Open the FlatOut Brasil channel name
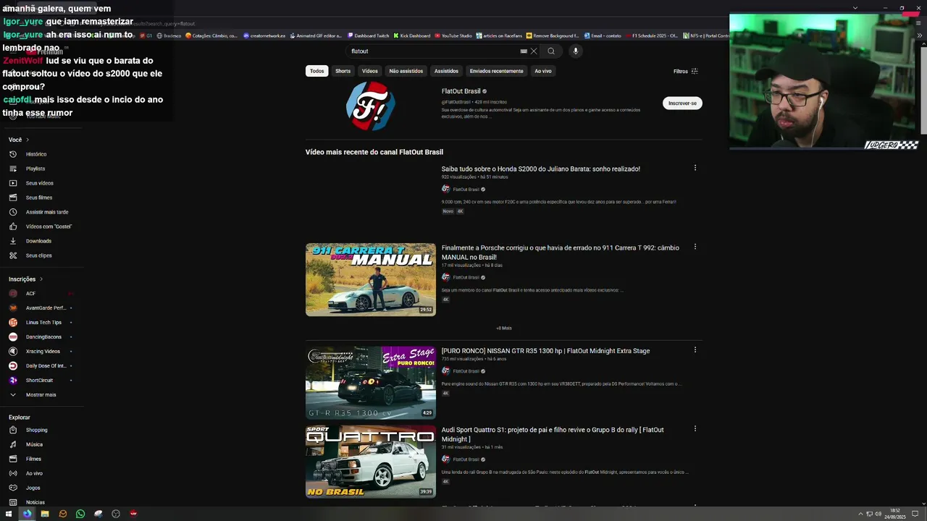The image size is (927, 521). pos(461,91)
